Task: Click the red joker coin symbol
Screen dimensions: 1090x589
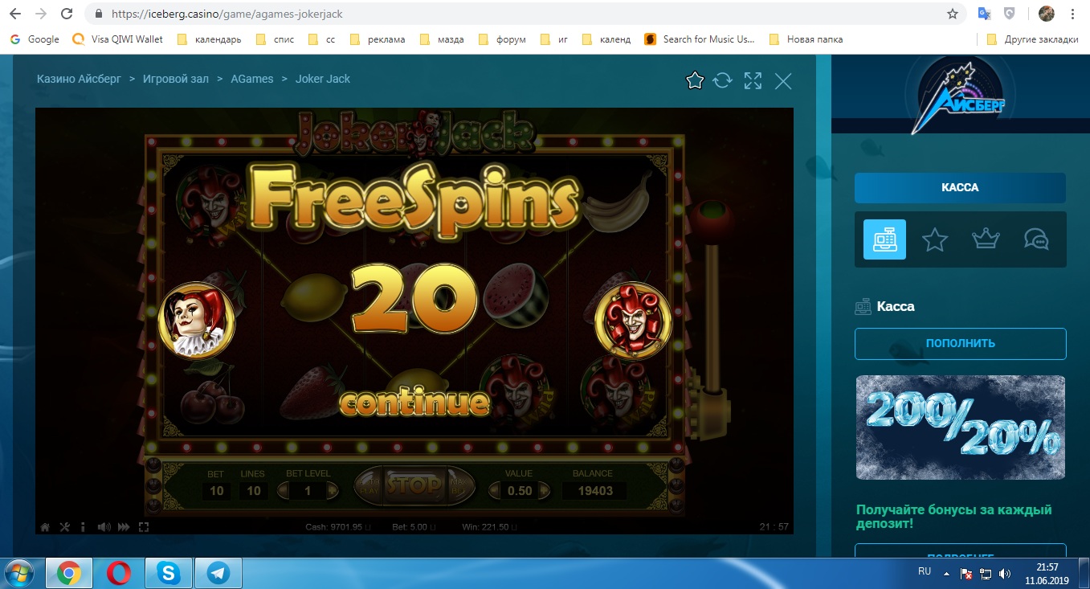Action: click(x=633, y=319)
